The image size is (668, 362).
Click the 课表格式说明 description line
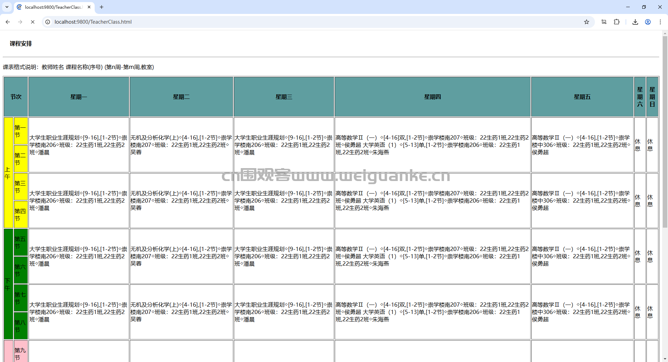(x=78, y=67)
